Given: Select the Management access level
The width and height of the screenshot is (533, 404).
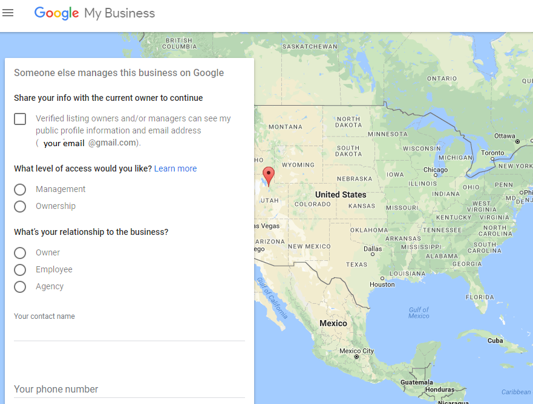Looking at the screenshot, I should click(x=20, y=190).
